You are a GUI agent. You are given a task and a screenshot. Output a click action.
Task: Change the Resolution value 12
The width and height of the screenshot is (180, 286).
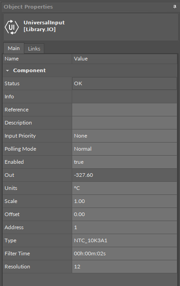click(125, 267)
